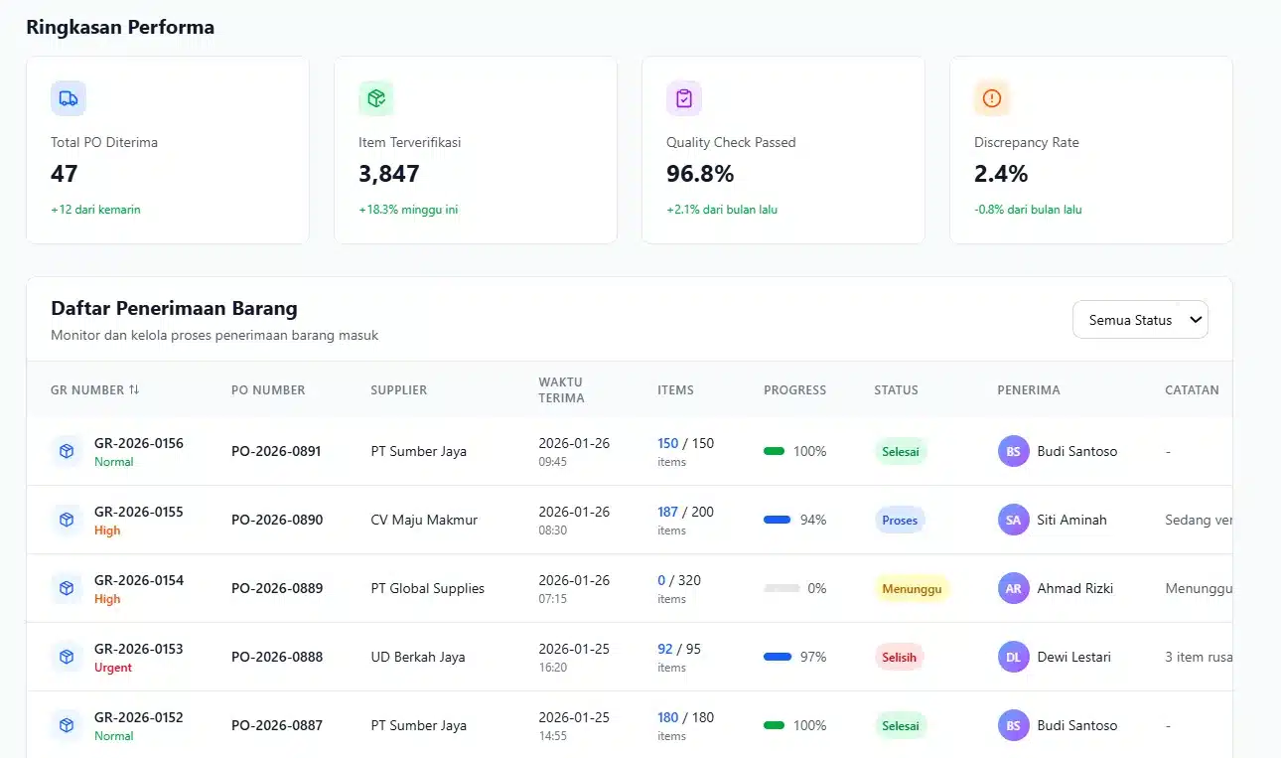Click the SUPPLIER column header

coord(398,390)
